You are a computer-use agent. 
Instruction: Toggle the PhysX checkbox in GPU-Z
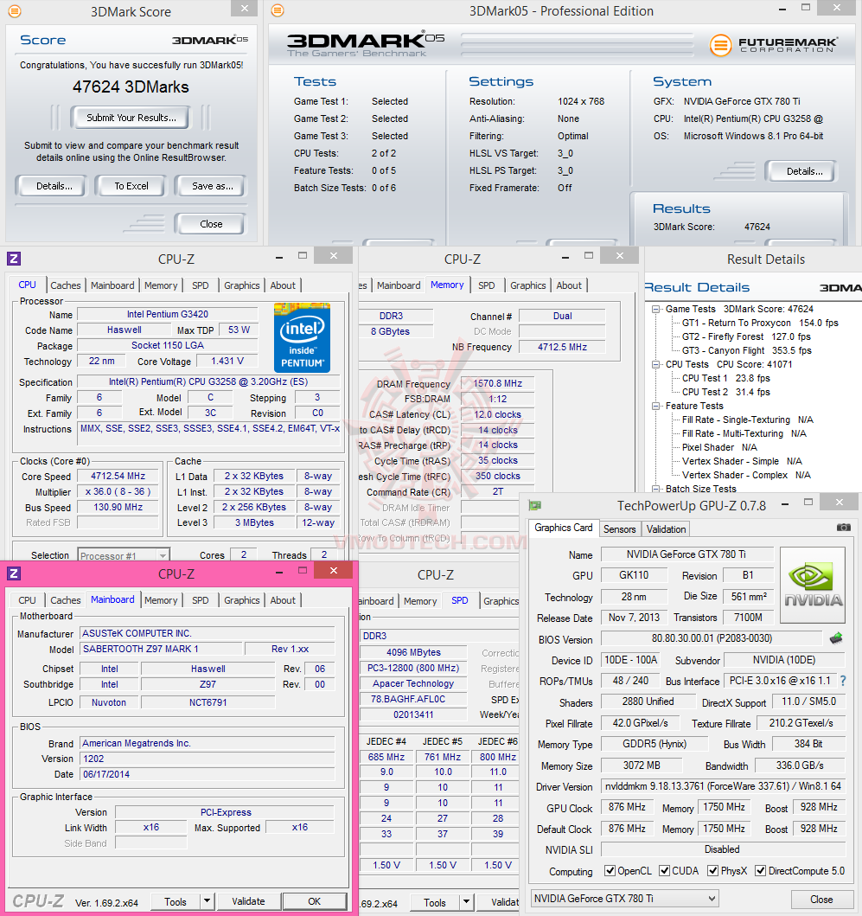[x=712, y=870]
